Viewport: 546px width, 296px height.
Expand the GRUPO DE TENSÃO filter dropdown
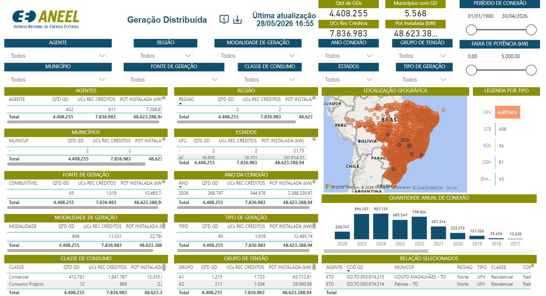(x=422, y=56)
